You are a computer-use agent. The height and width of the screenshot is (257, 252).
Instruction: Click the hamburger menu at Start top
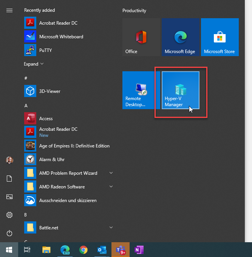pos(9,11)
